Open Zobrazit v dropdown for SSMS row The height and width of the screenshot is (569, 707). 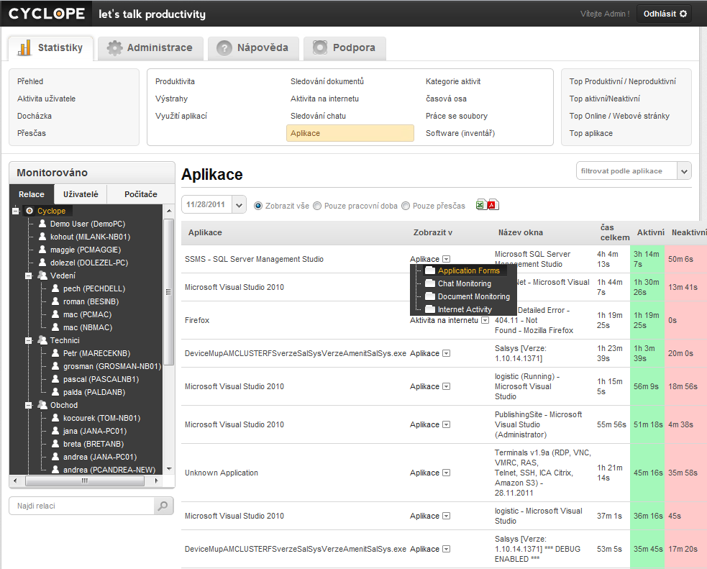coord(447,259)
